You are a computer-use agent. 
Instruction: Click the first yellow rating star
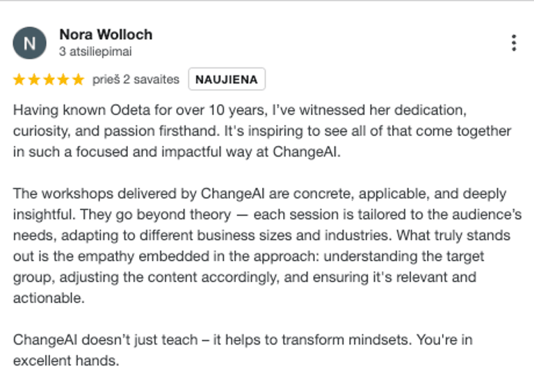click(x=19, y=79)
